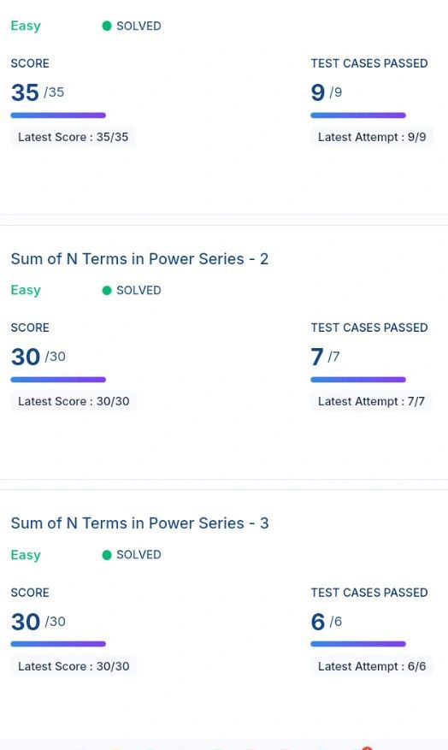Image resolution: width=448 pixels, height=750 pixels.
Task: Open Sum of N Terms in Power Series - 2
Action: pyautogui.click(x=139, y=259)
